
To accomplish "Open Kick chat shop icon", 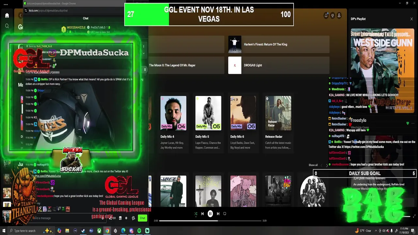I will pyautogui.click(x=120, y=218).
